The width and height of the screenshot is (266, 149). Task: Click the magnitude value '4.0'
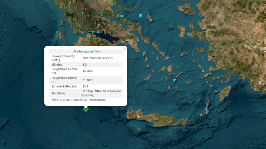(85, 64)
